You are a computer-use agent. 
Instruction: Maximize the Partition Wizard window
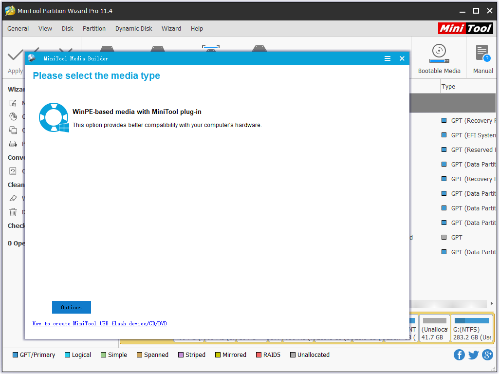pos(476,11)
